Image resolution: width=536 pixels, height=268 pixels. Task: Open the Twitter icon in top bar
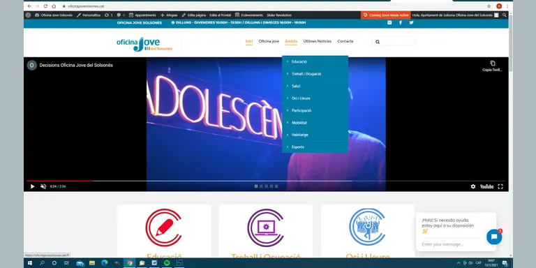pos(411,22)
